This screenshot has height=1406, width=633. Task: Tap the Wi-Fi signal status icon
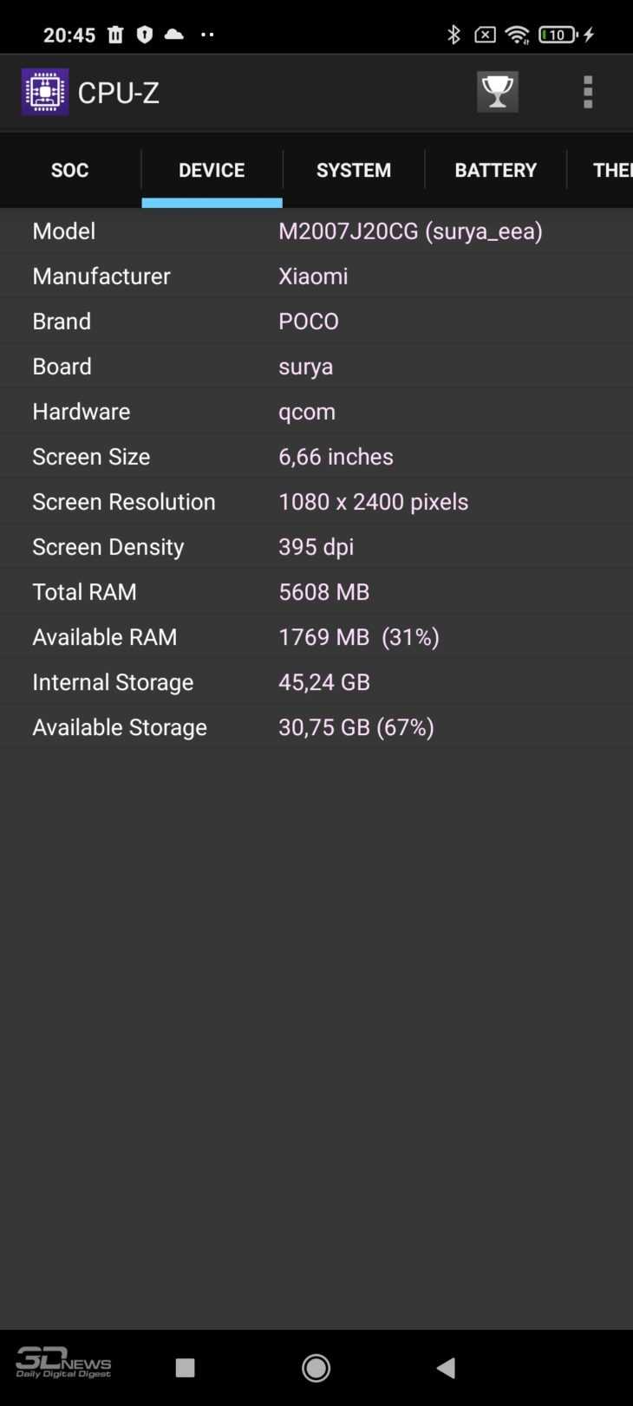tap(518, 35)
